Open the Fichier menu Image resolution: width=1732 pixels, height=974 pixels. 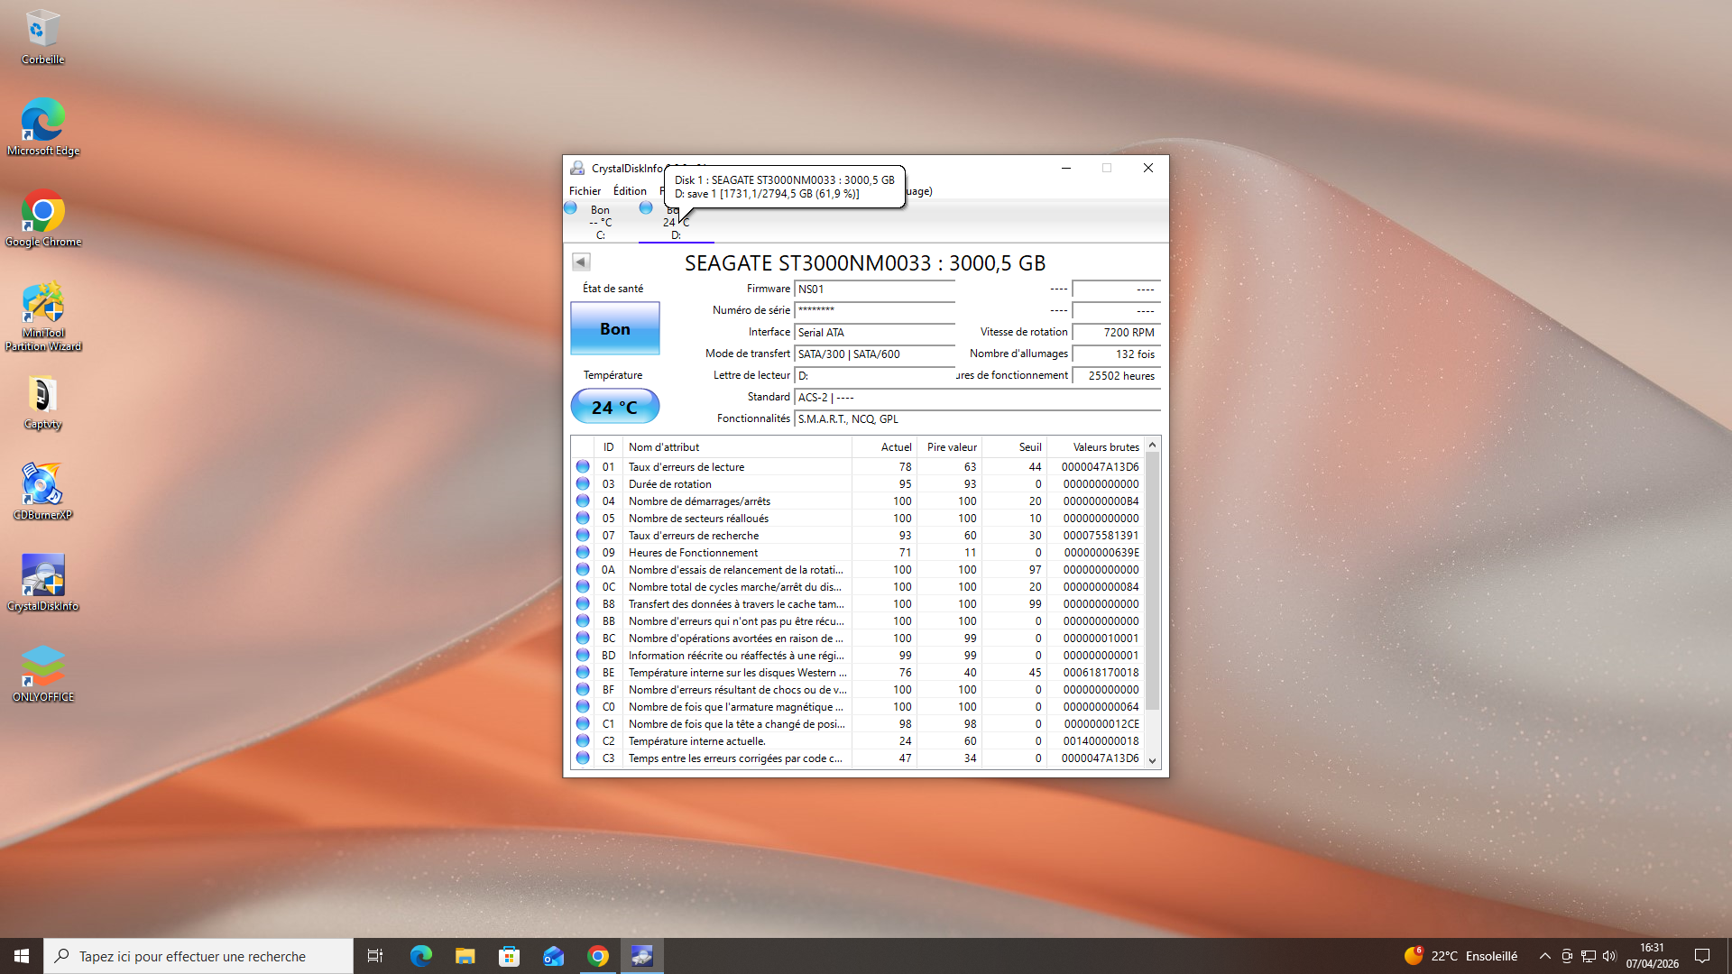[x=585, y=191]
